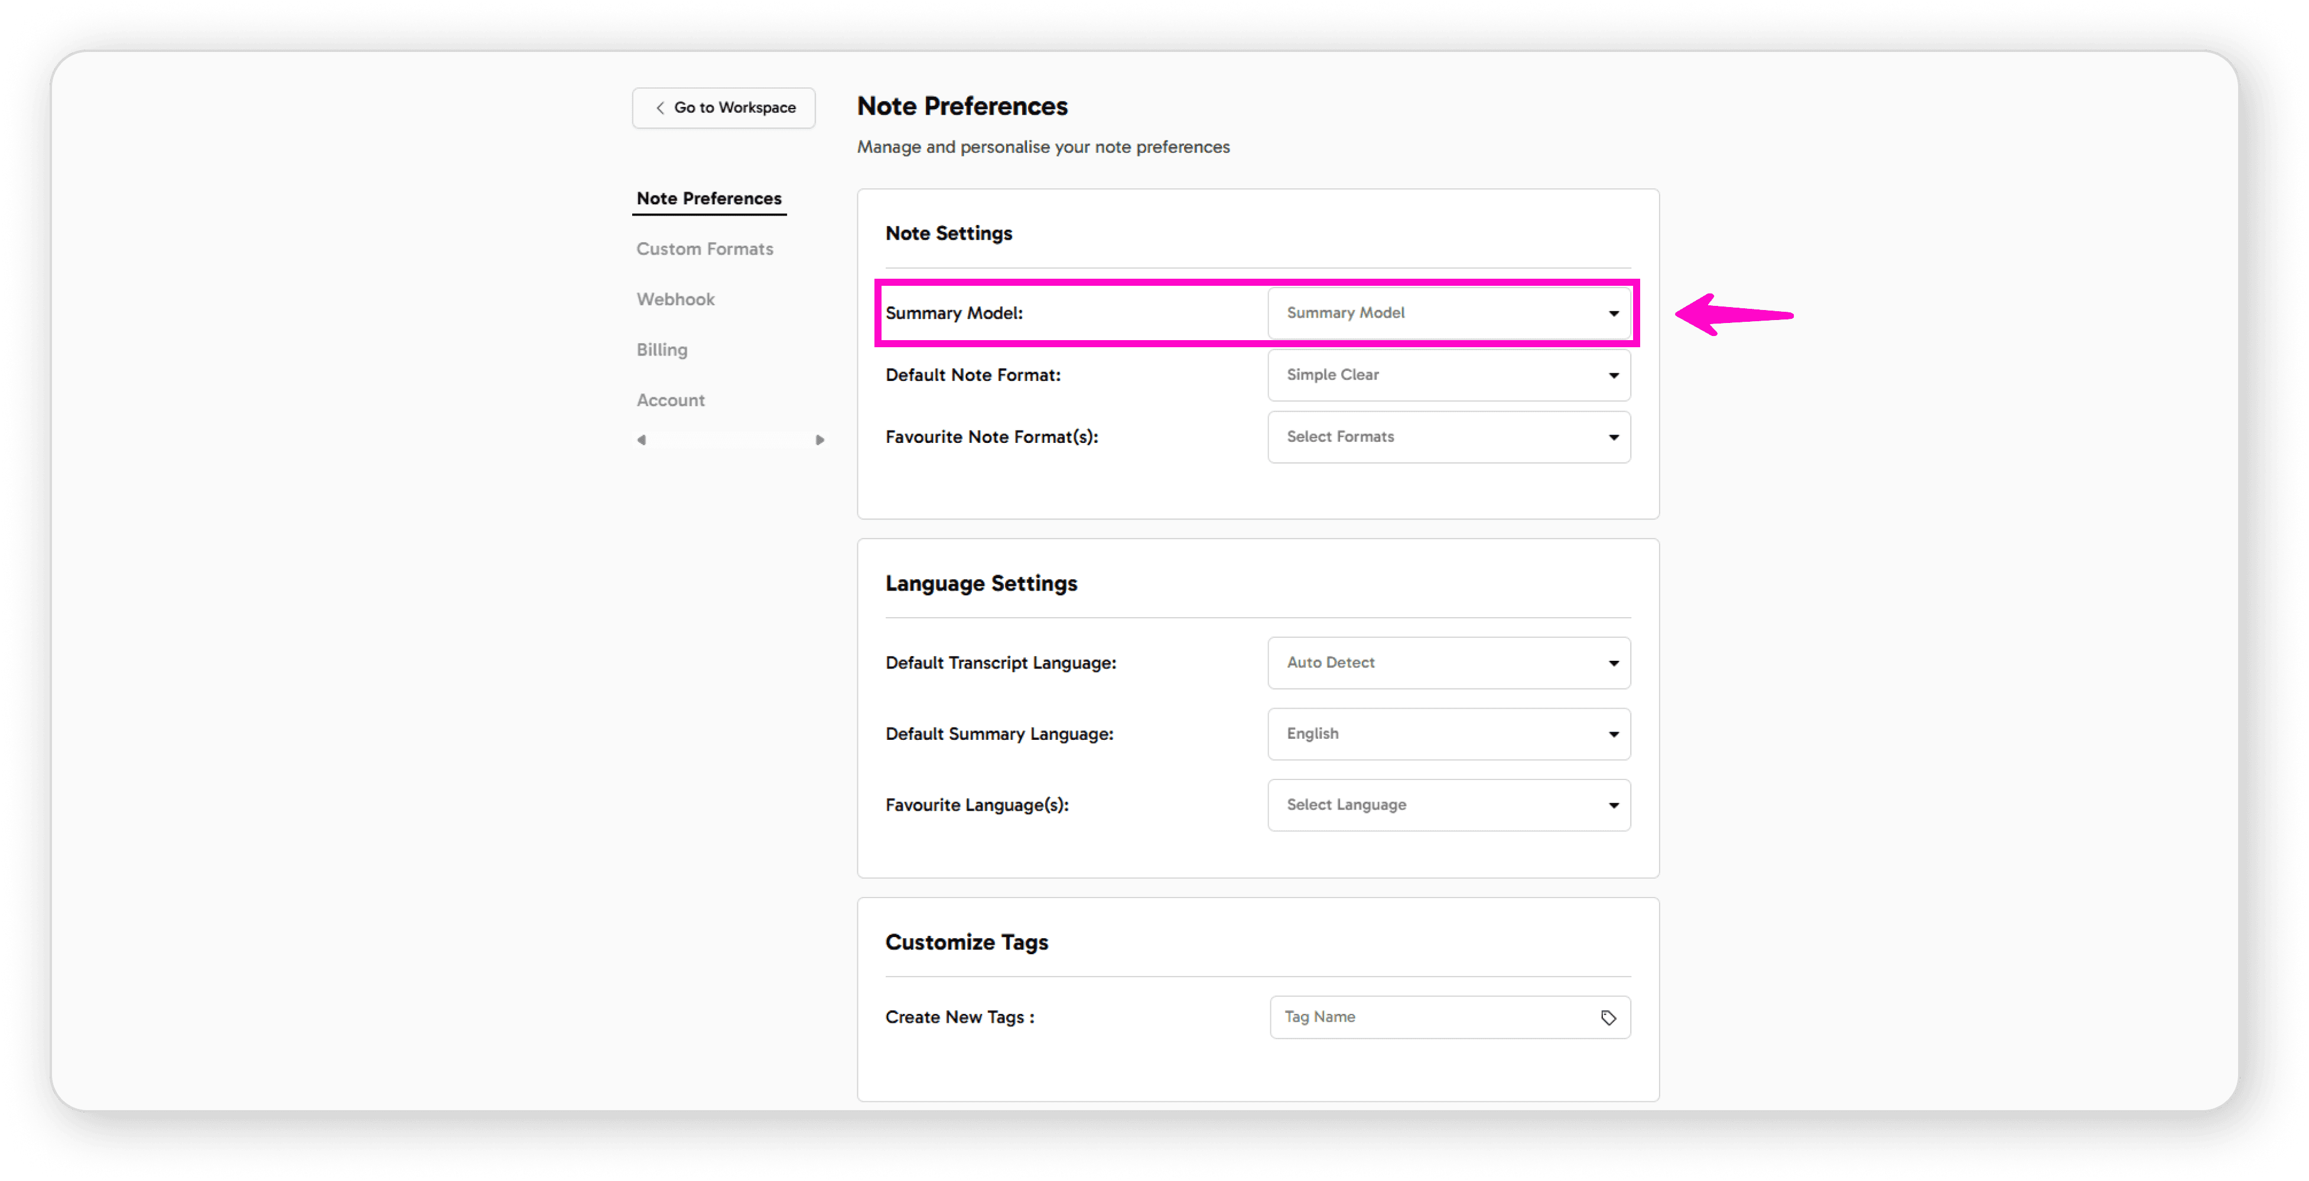Open the Summary Model dropdown
The height and width of the screenshot is (1181, 2309).
coord(1449,313)
